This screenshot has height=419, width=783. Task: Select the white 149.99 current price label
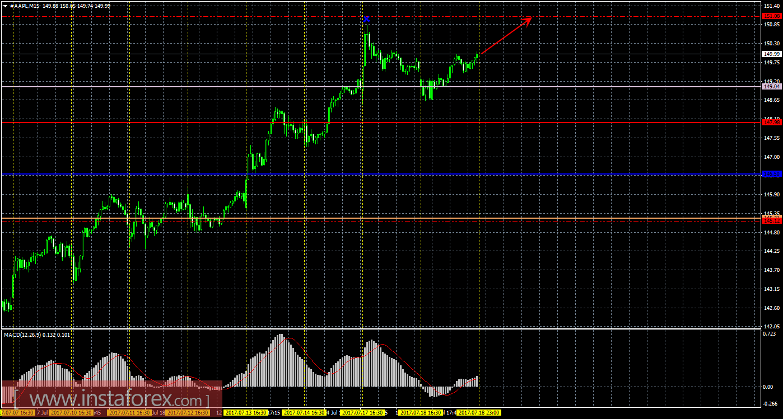772,54
